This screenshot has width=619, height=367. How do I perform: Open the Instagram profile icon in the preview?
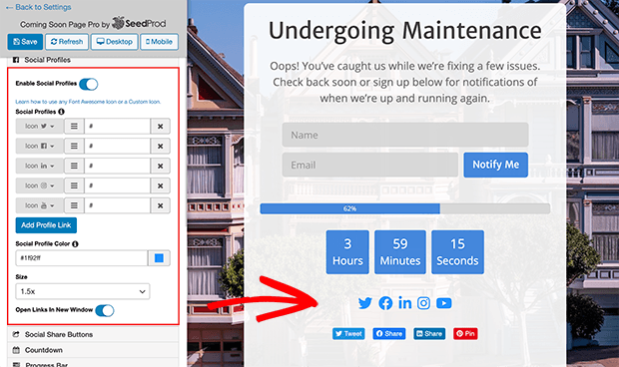(423, 303)
